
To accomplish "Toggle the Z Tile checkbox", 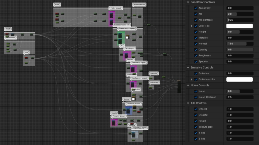I will click(196, 139).
